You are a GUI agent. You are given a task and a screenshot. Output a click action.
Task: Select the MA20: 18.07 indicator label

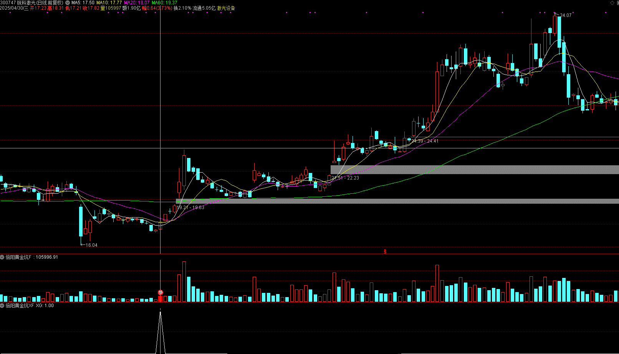click(x=136, y=3)
